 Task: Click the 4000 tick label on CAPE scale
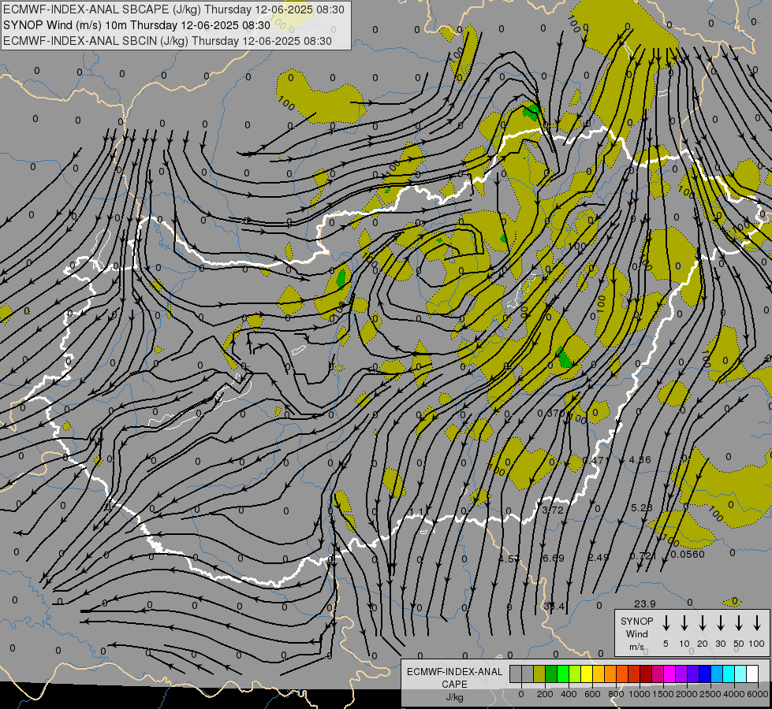click(x=734, y=694)
